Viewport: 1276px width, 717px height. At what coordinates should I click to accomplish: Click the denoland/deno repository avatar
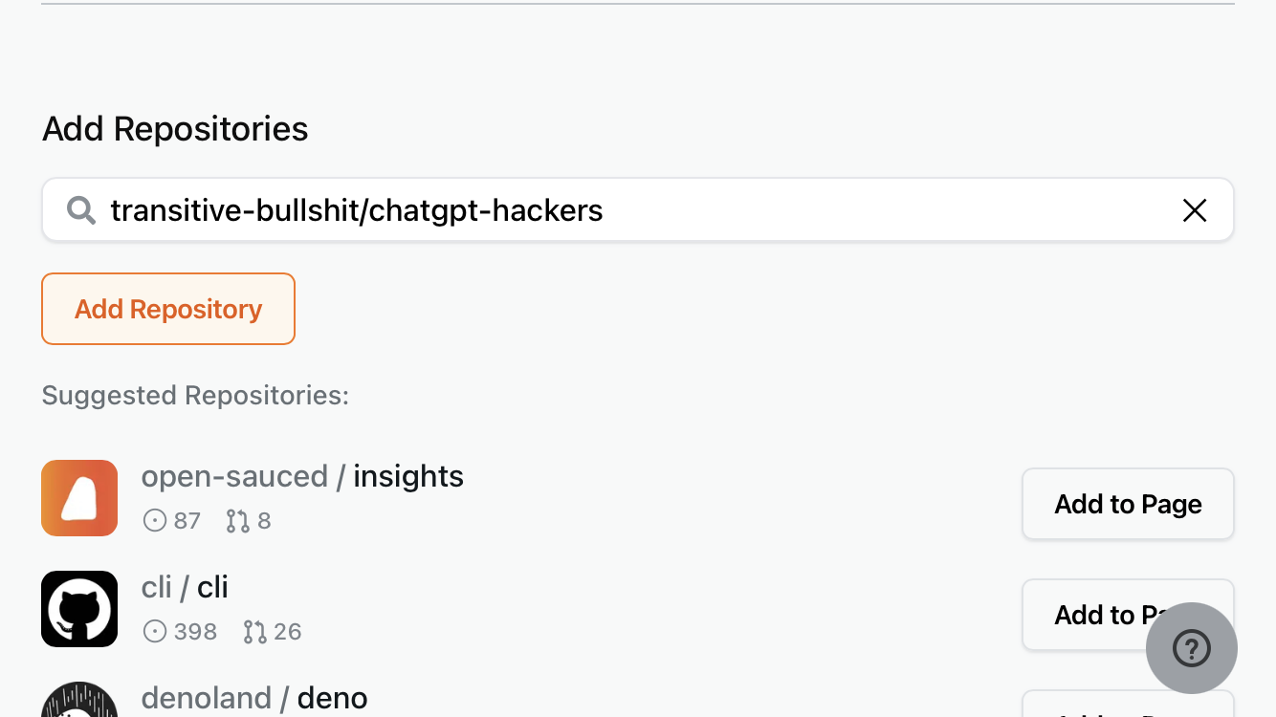click(79, 705)
